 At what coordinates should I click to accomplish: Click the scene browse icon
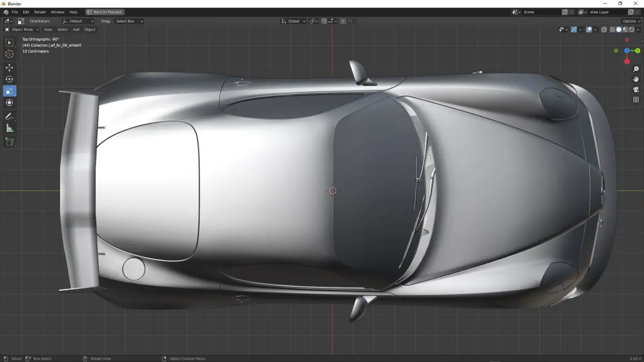[516, 12]
